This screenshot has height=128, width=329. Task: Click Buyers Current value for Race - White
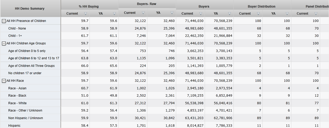[x=194, y=103]
